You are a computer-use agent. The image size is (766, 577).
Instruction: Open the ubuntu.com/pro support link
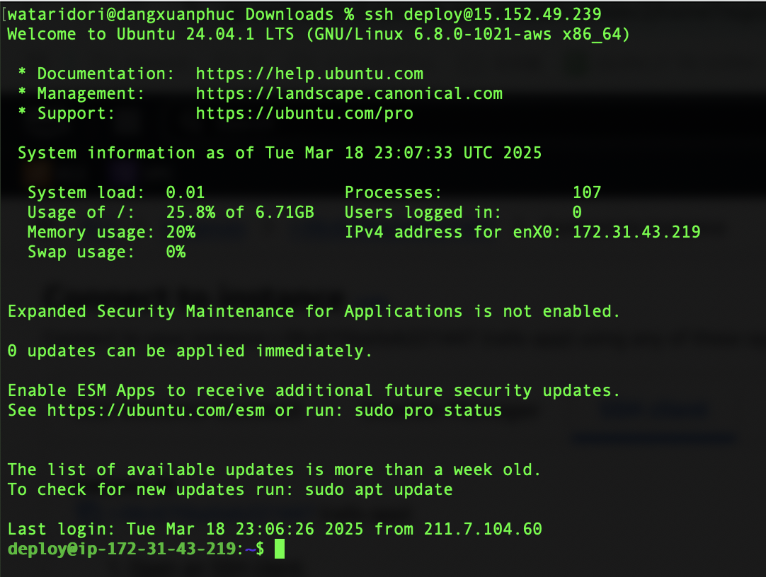pos(304,113)
